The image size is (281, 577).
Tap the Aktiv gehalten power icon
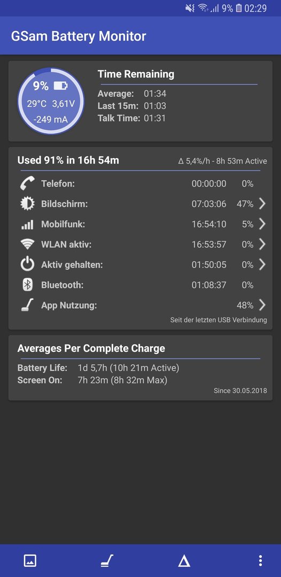coord(28,264)
